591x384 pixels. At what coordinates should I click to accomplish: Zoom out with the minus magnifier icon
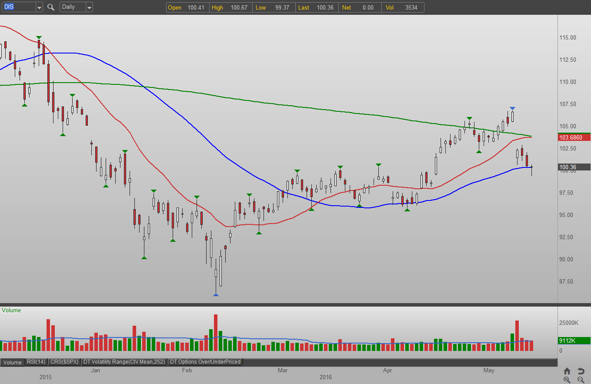click(581, 380)
